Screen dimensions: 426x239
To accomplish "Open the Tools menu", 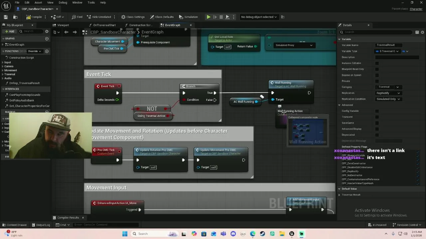I will [x=91, y=3].
